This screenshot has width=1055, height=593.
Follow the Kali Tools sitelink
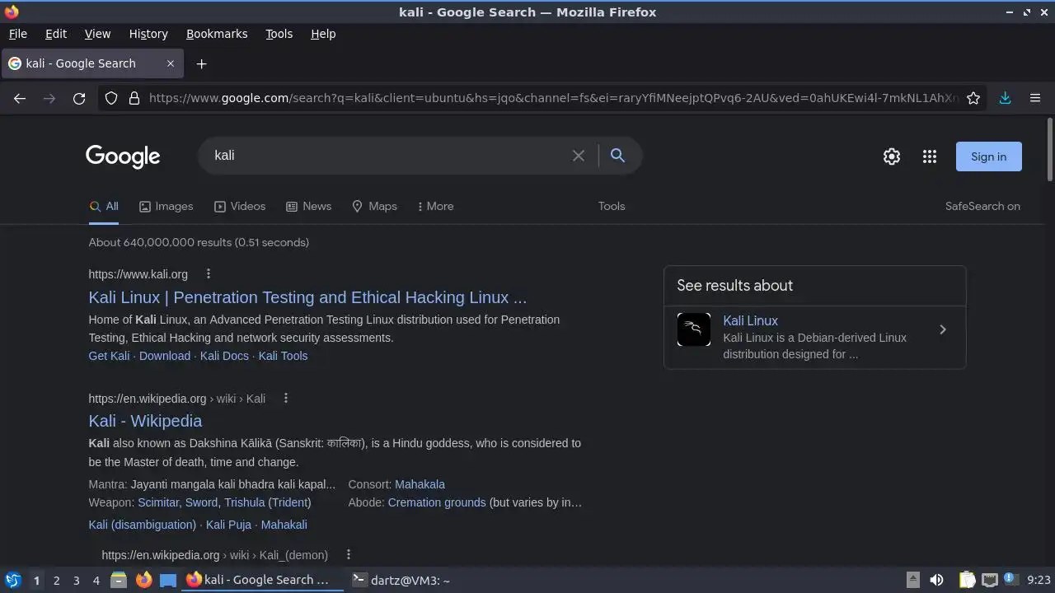click(283, 356)
